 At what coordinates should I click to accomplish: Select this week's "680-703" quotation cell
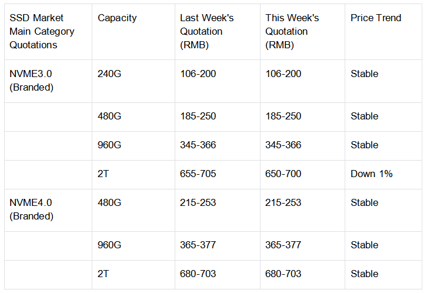tap(283, 274)
